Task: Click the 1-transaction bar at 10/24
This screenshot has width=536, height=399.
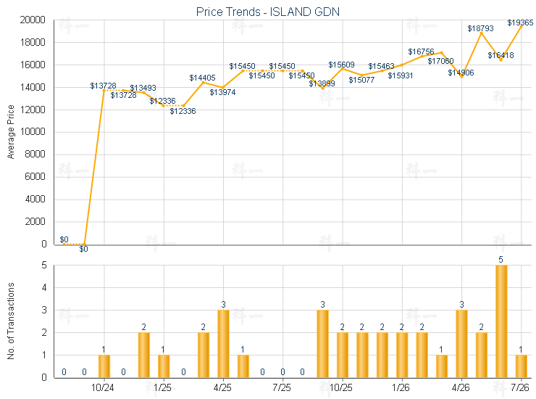Action: pyautogui.click(x=104, y=366)
